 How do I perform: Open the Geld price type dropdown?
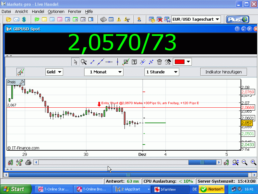54,72
